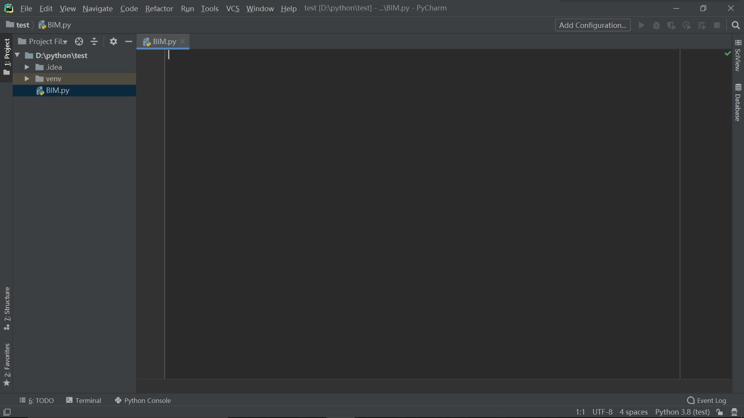744x418 pixels.
Task: Click the locate/scroll-from-source target icon
Action: pyautogui.click(x=79, y=41)
